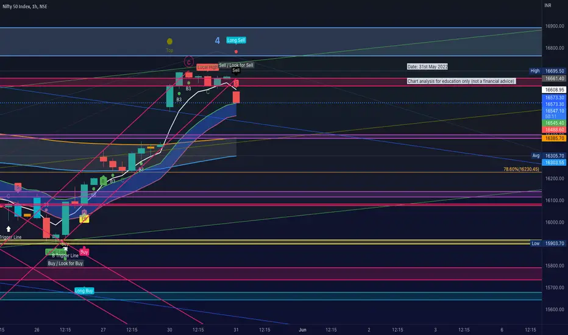
Task: Click date 6 on time axis
Action: tap(502, 330)
